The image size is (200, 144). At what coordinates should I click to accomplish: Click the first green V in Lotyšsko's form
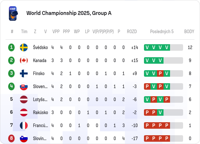(147, 99)
